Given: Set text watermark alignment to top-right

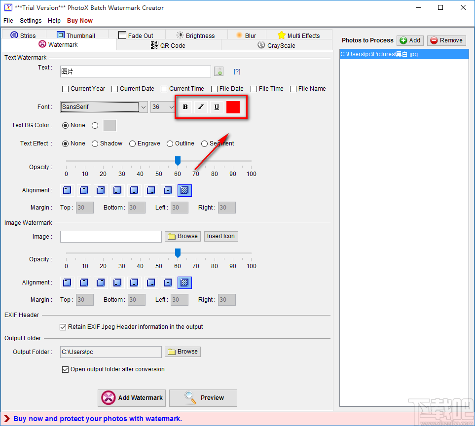Looking at the screenshot, I should click(x=101, y=190).
